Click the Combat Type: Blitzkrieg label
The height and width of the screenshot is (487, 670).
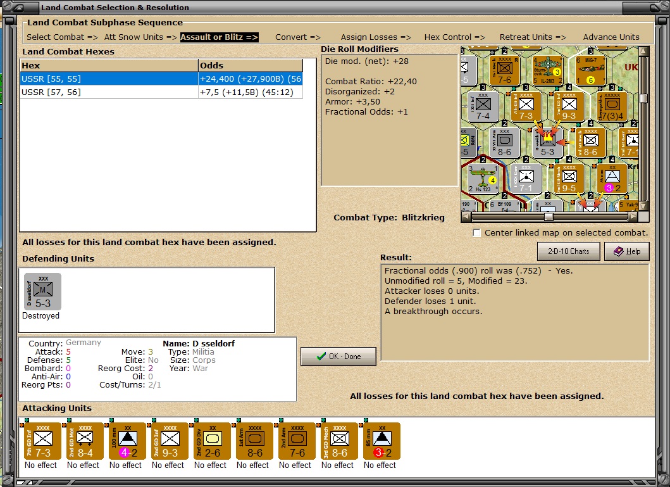point(389,217)
